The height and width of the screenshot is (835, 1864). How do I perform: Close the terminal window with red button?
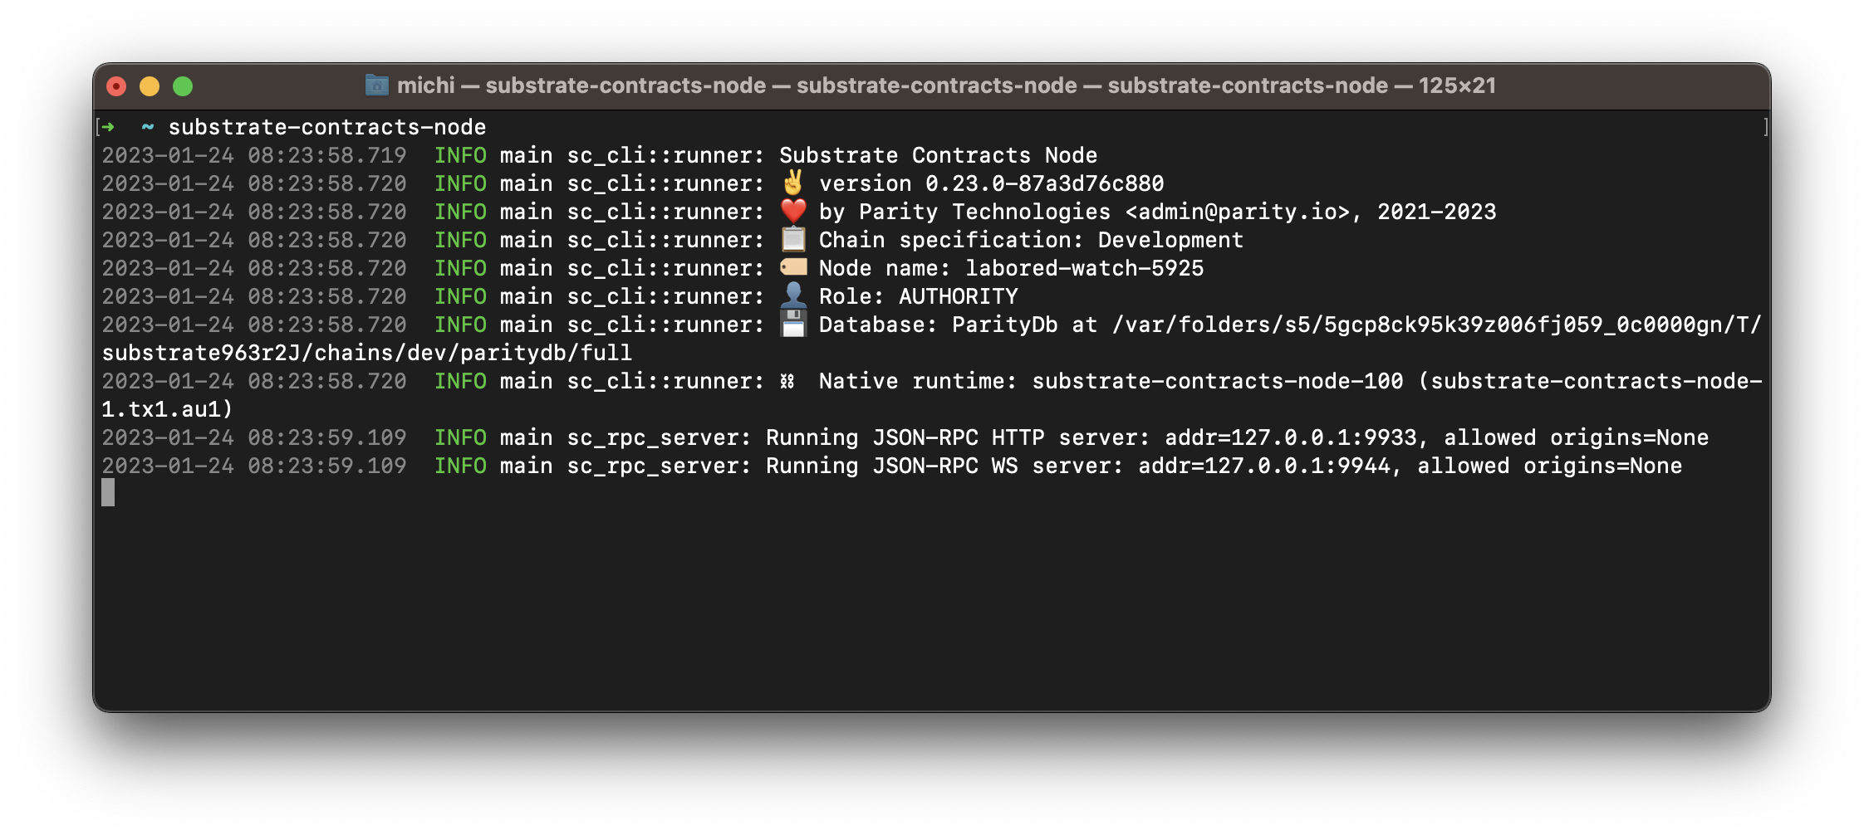click(116, 86)
